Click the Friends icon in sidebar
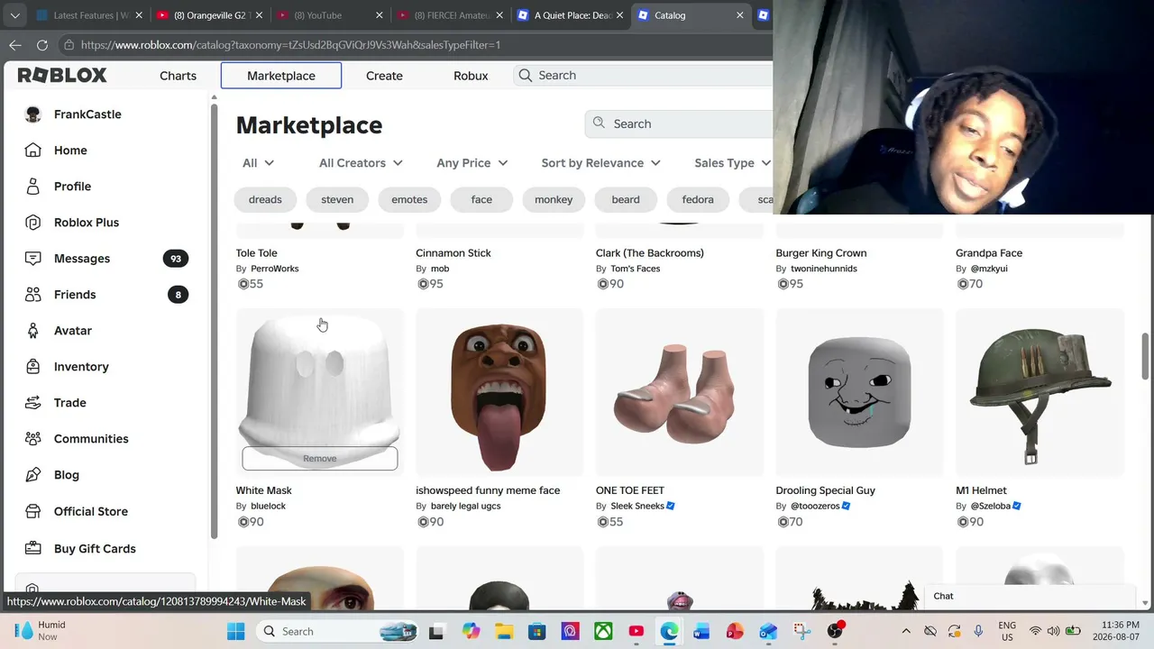The image size is (1154, 649). coord(33,295)
